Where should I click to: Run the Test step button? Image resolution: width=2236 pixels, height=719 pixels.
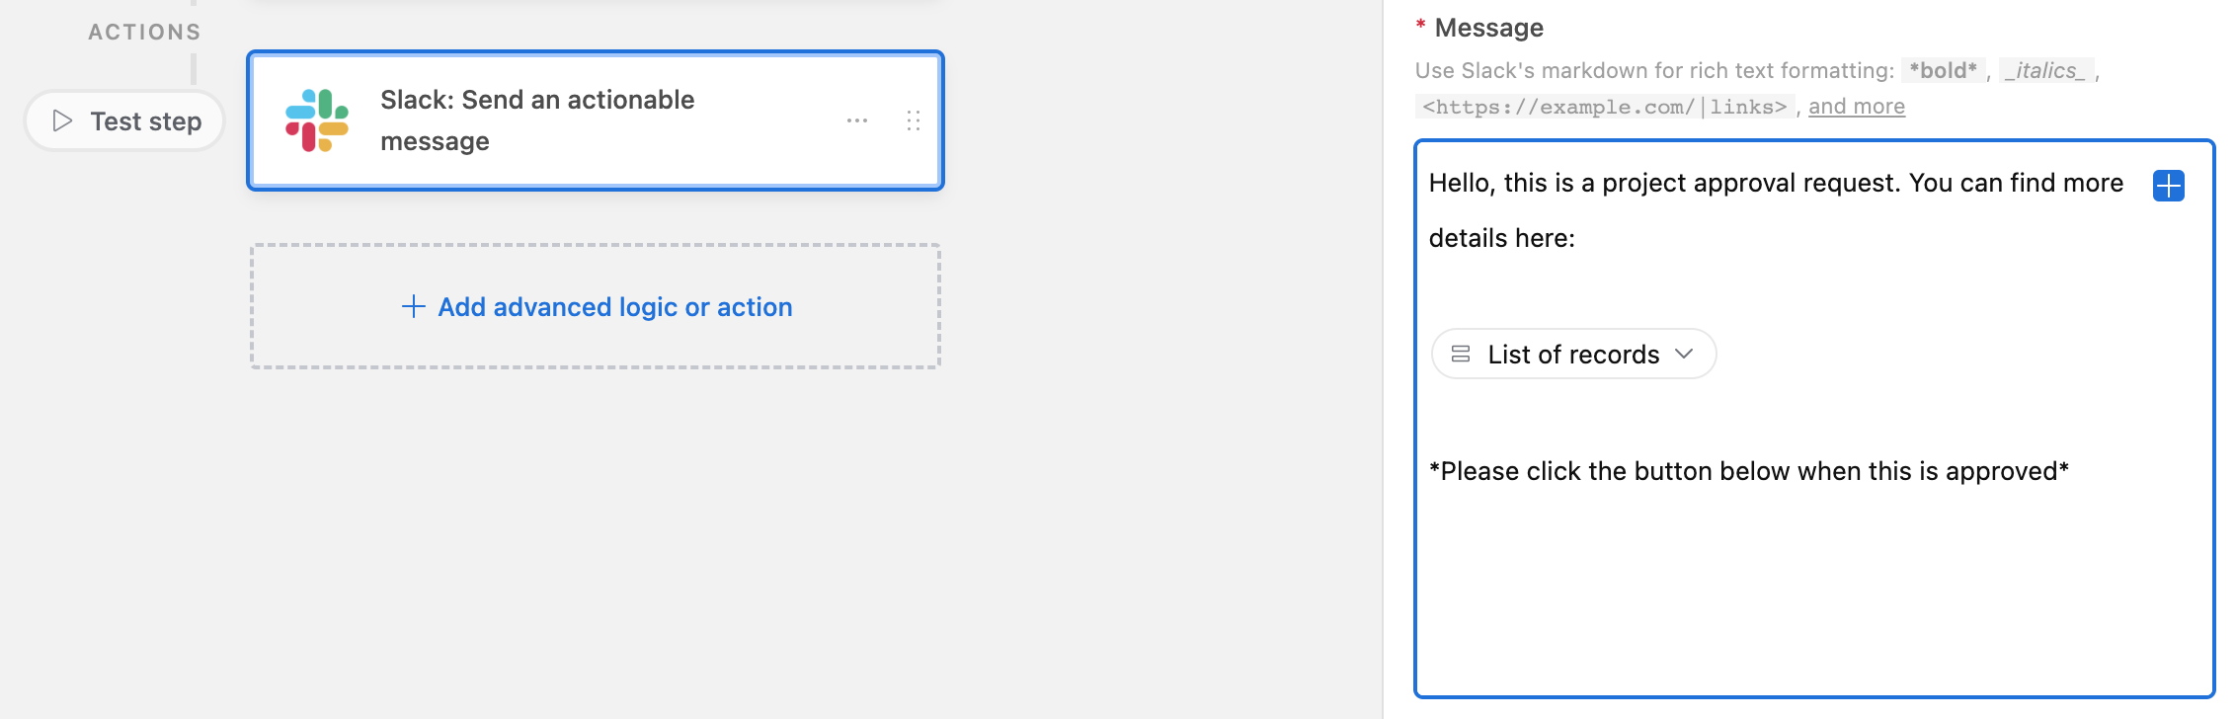[124, 120]
